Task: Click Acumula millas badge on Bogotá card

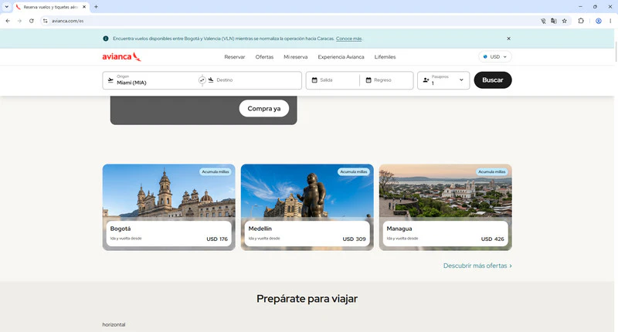Action: click(216, 171)
